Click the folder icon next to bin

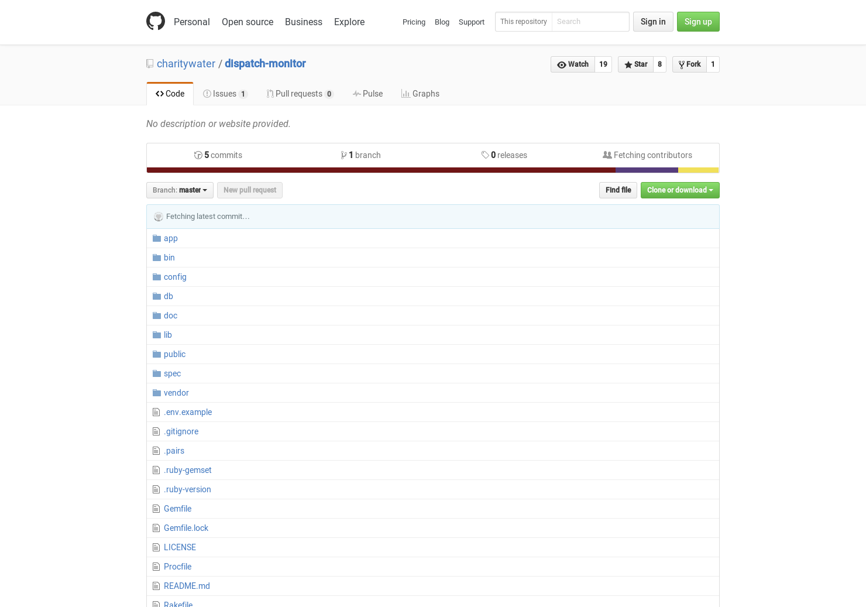[157, 258]
